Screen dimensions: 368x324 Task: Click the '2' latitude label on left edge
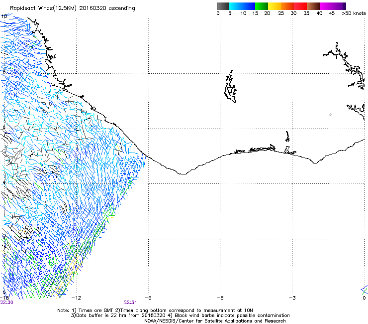coord(4,237)
